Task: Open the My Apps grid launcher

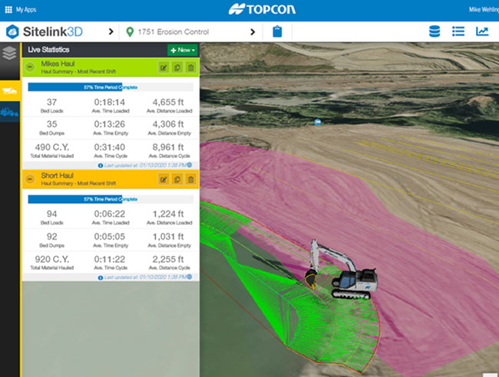Action: (8, 9)
